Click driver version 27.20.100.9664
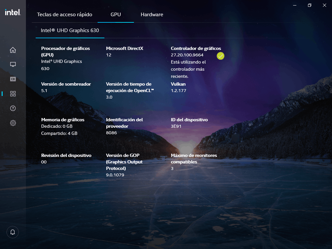332x249 pixels. click(x=187, y=55)
